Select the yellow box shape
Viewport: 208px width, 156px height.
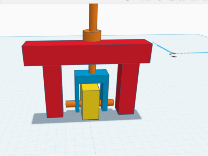pyautogui.click(x=90, y=102)
